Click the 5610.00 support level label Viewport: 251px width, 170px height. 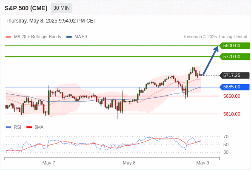tap(232, 114)
